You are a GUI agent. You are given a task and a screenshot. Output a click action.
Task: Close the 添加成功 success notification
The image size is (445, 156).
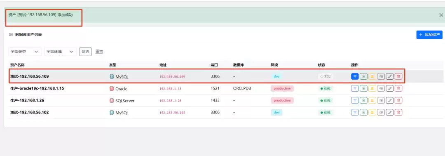click(441, 15)
